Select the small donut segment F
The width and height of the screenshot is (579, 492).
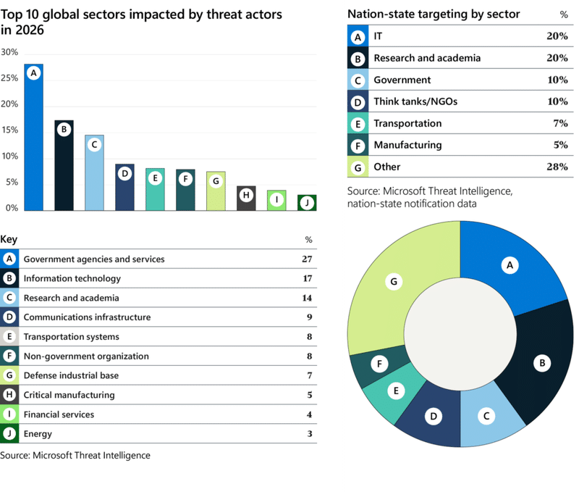pos(379,364)
